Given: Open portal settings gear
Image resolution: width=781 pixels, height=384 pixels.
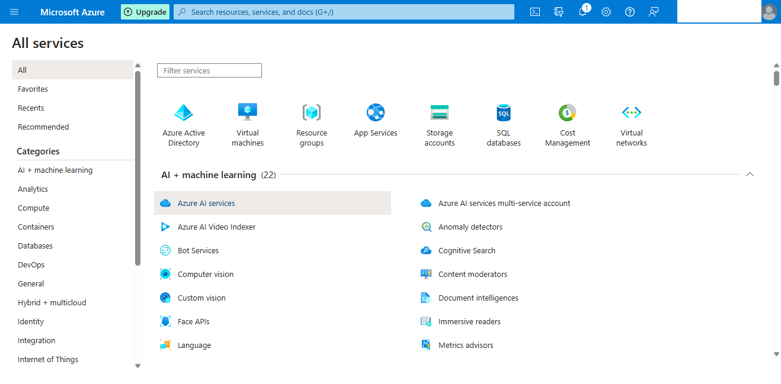Looking at the screenshot, I should [x=606, y=12].
